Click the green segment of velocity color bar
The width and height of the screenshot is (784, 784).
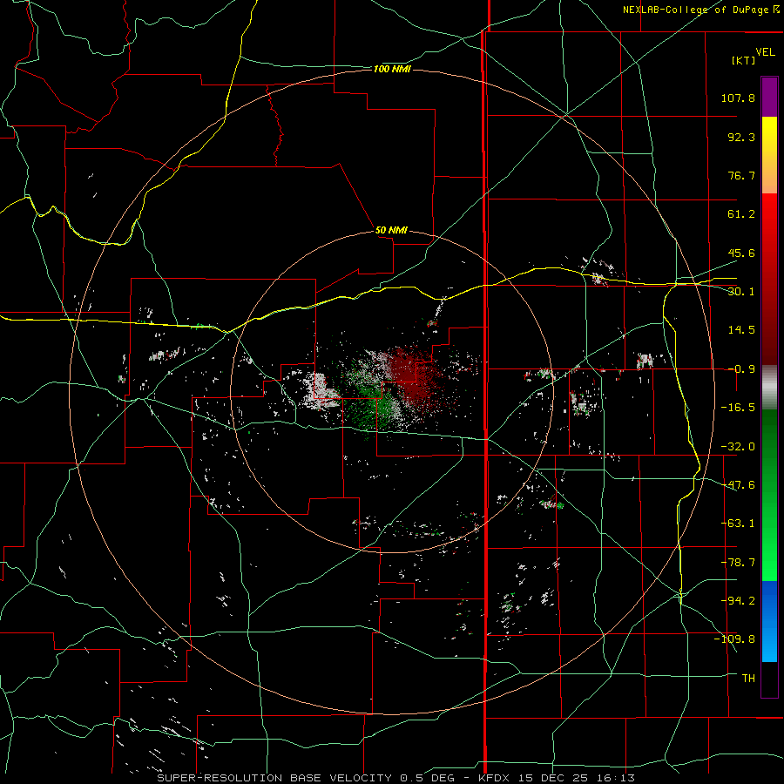769,495
